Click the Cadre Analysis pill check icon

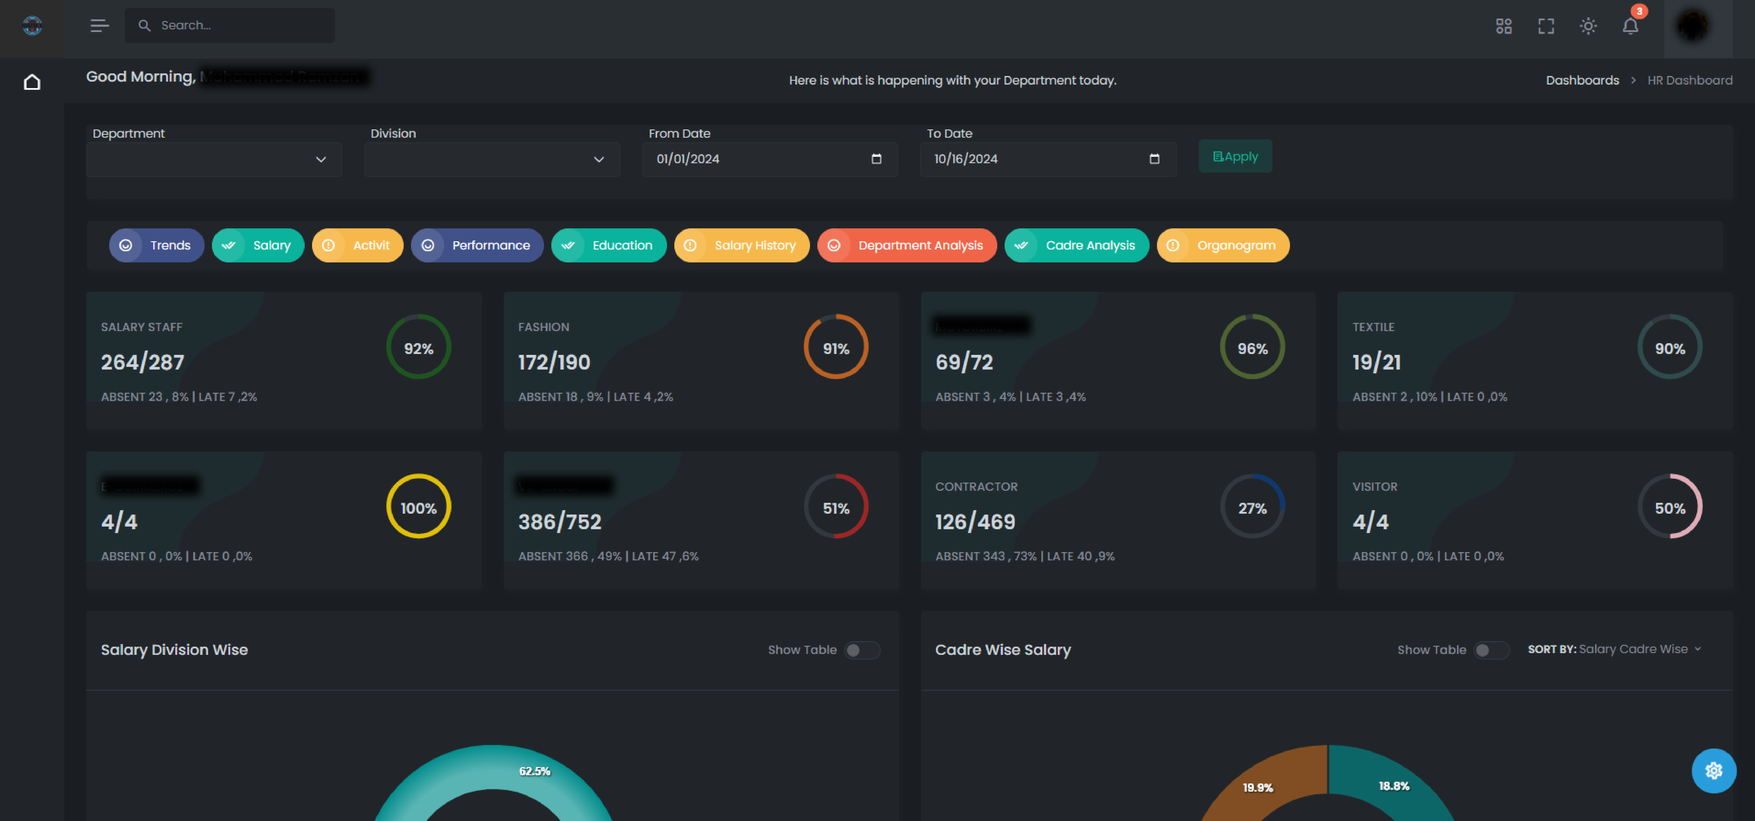point(1021,245)
